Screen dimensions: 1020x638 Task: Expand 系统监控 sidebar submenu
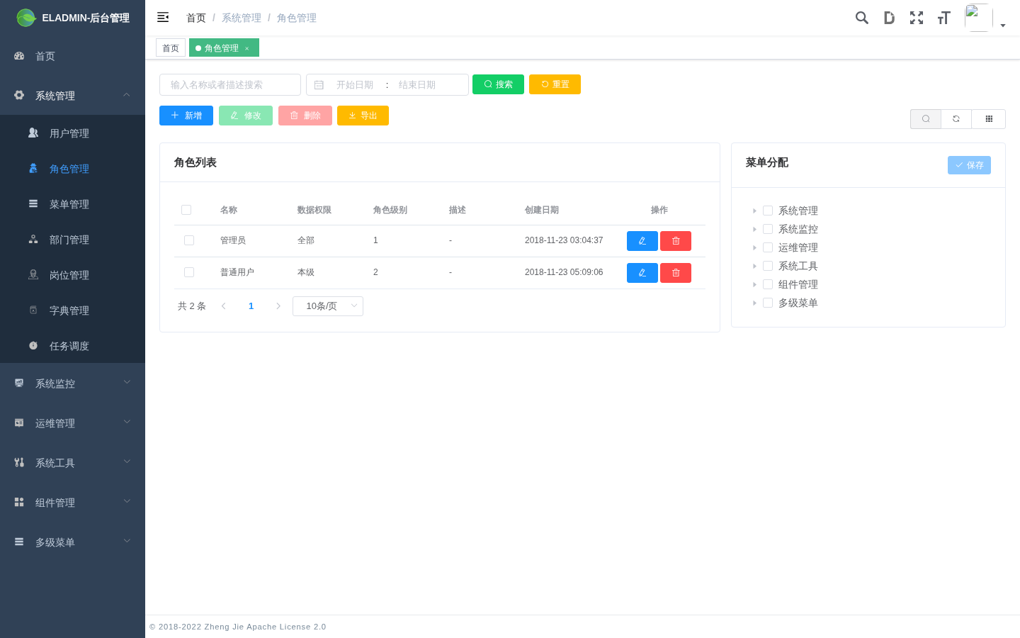72,384
